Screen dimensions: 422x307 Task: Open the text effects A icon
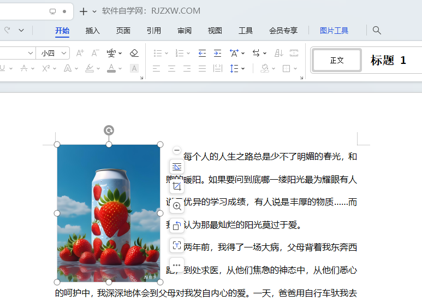[x=68, y=68]
